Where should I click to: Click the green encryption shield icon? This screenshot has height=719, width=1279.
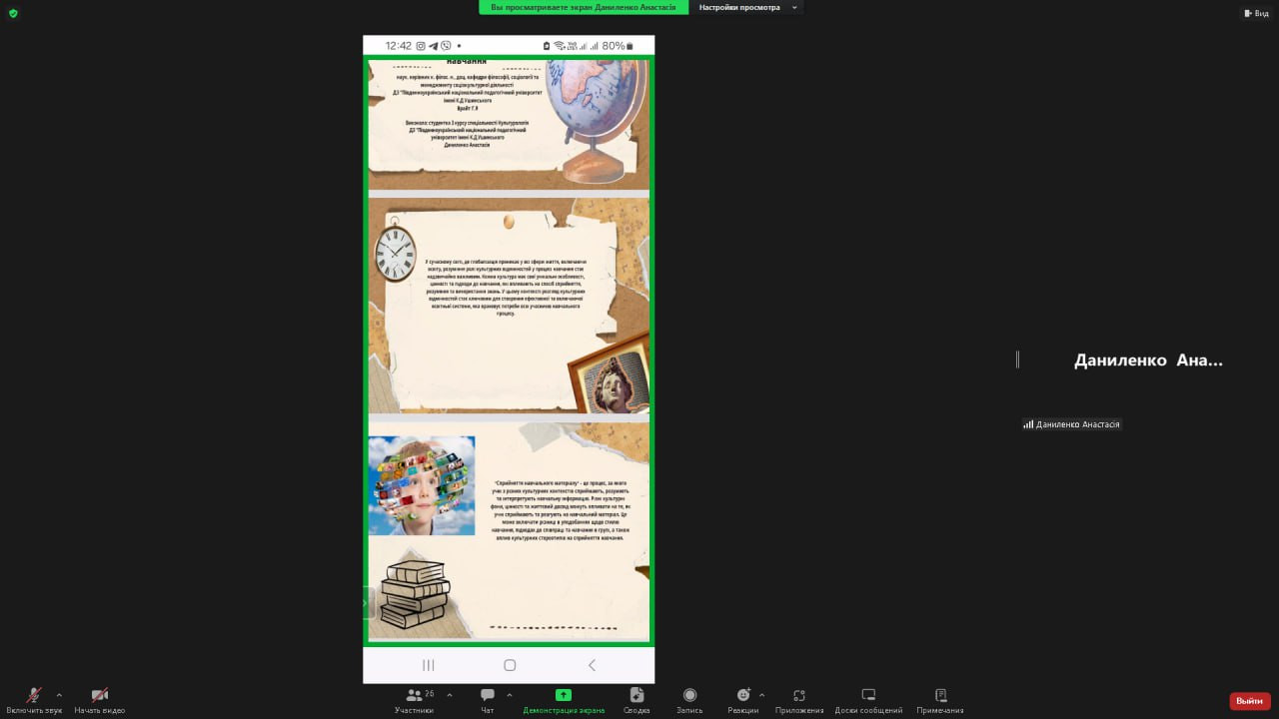pos(13,13)
